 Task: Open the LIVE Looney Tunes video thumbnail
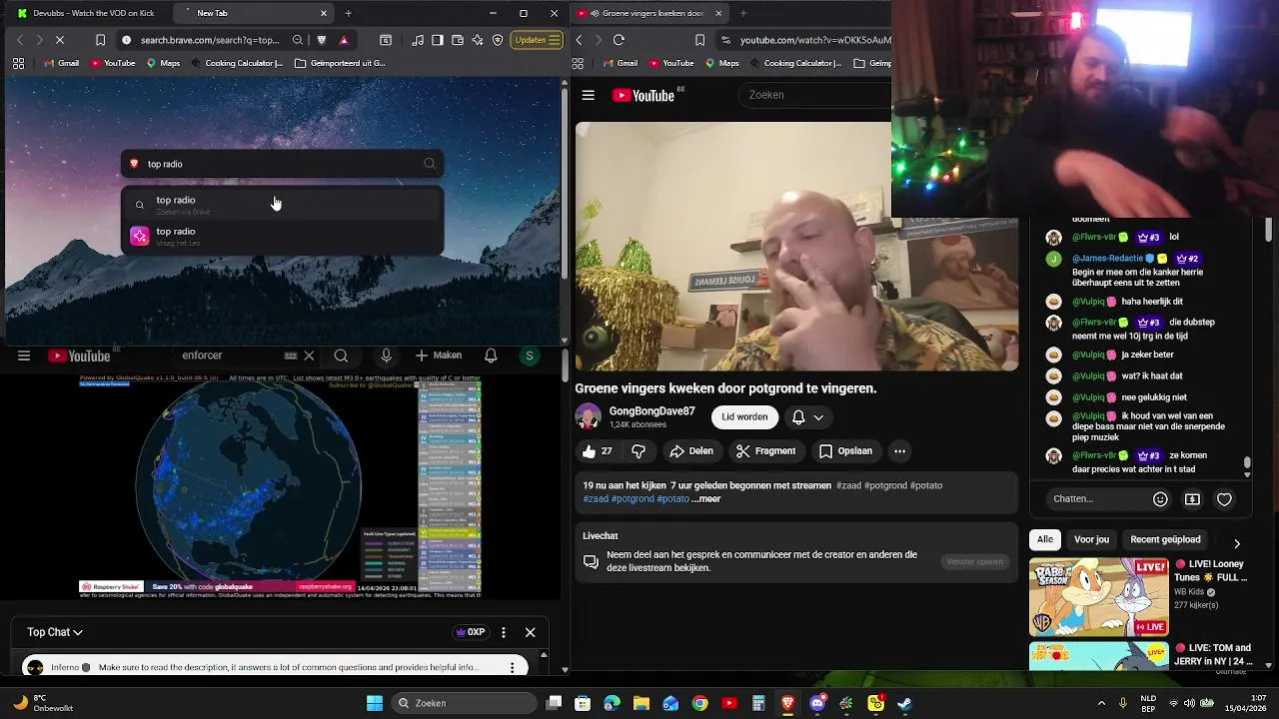coord(1098,596)
